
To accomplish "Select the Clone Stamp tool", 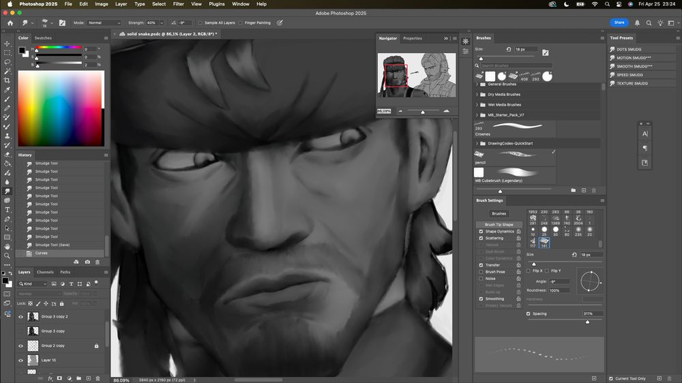I will 7,136.
